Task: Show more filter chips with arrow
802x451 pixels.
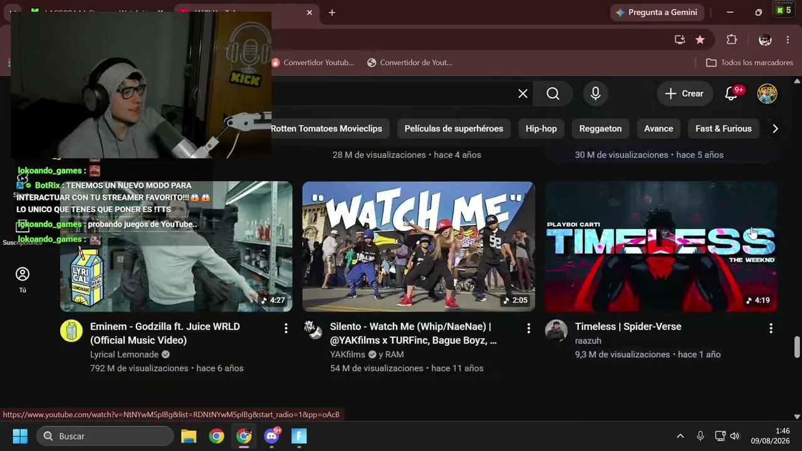Action: pos(775,128)
